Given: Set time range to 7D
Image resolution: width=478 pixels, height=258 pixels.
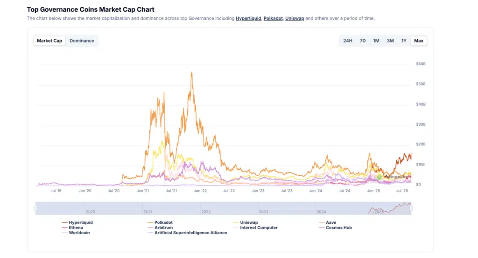Looking at the screenshot, I should pyautogui.click(x=363, y=41).
